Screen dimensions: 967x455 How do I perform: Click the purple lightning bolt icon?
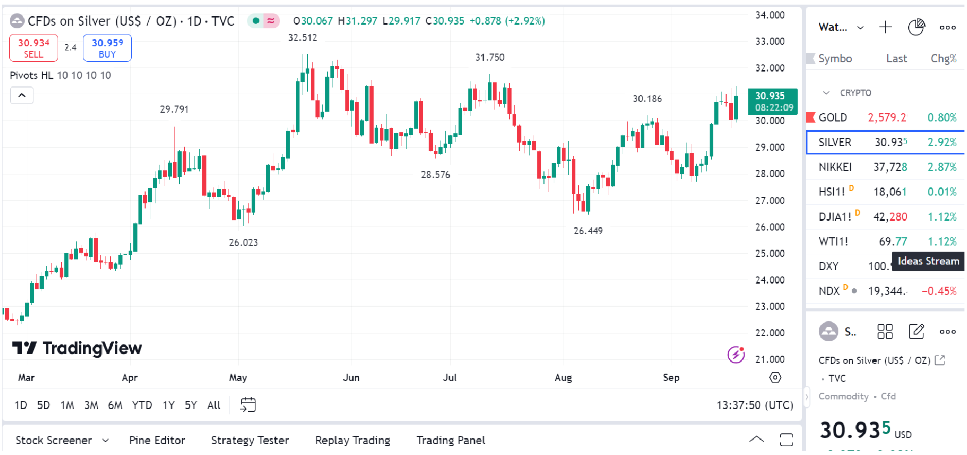(x=736, y=355)
